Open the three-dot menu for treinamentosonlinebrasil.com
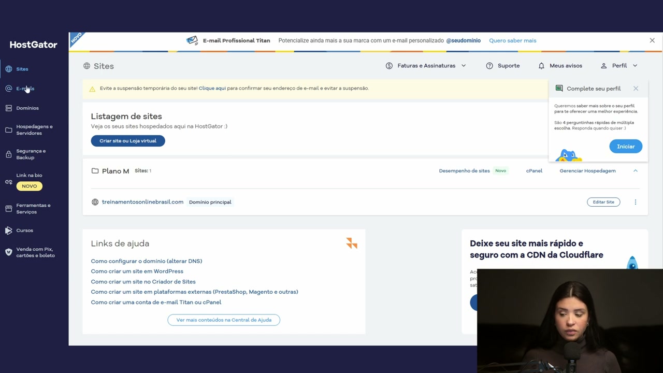The image size is (663, 373). (636, 202)
